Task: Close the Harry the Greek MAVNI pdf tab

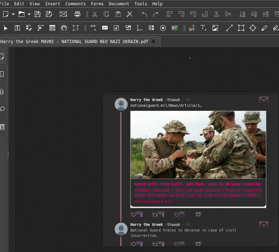Action: [x=153, y=41]
